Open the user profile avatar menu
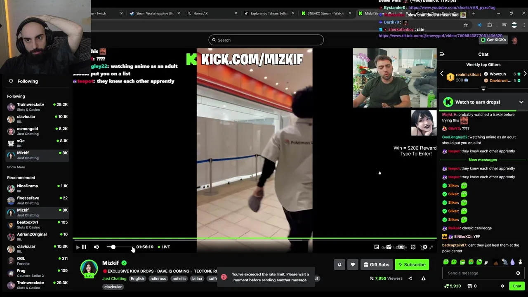528x297 pixels. pos(515,40)
